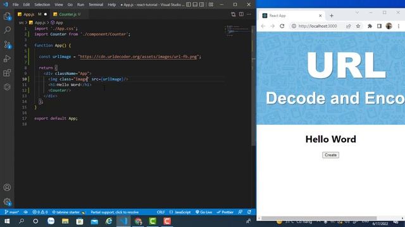This screenshot has height=227, width=405.
Task: Click the browser horizontal scrollbar
Action: [319, 218]
